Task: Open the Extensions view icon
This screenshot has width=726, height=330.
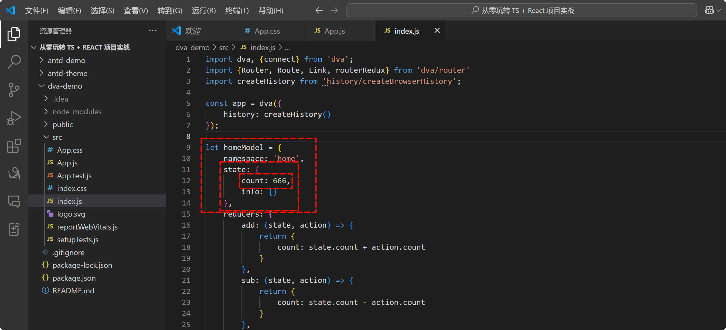Action: click(x=13, y=146)
